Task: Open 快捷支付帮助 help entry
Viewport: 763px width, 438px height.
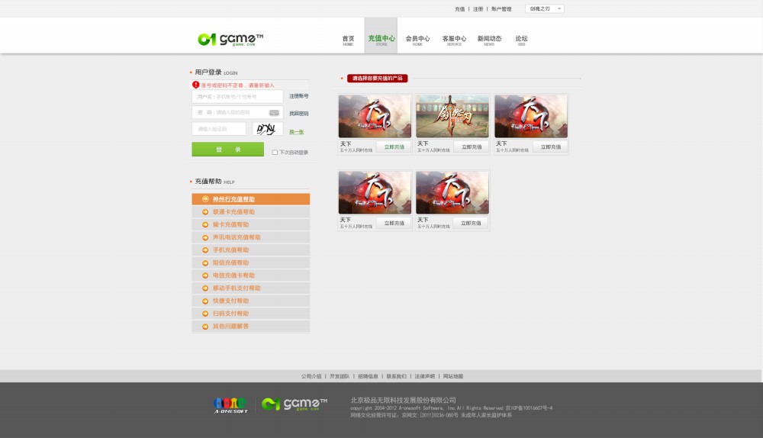Action: (x=250, y=301)
